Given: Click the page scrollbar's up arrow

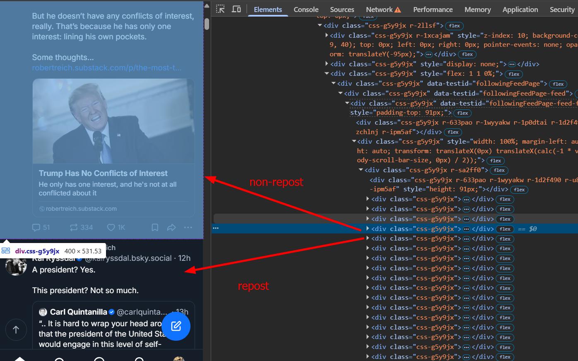Looking at the screenshot, I should (207, 6).
